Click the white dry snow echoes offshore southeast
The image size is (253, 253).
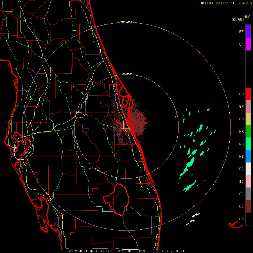[x=193, y=219]
